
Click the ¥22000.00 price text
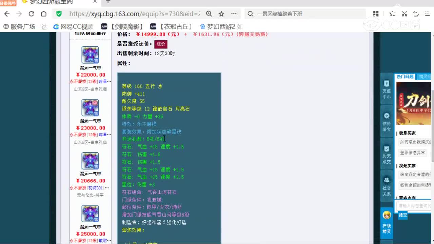tap(91, 75)
